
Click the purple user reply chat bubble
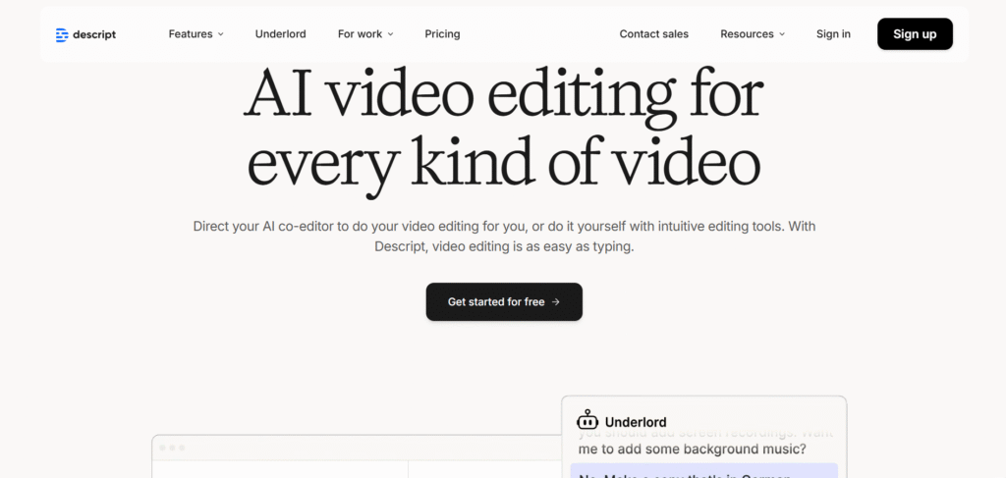coord(703,471)
